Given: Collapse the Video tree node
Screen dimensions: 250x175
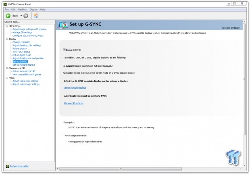Looking at the screenshot, I should point(7,78).
